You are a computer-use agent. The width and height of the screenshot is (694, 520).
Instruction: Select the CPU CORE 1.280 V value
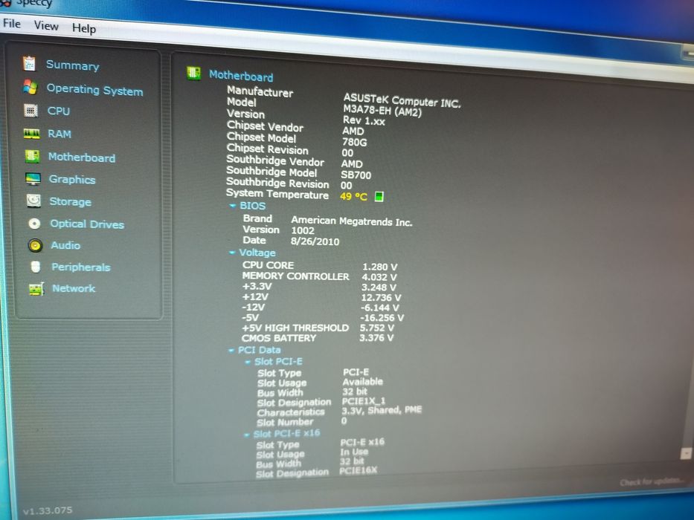click(380, 267)
